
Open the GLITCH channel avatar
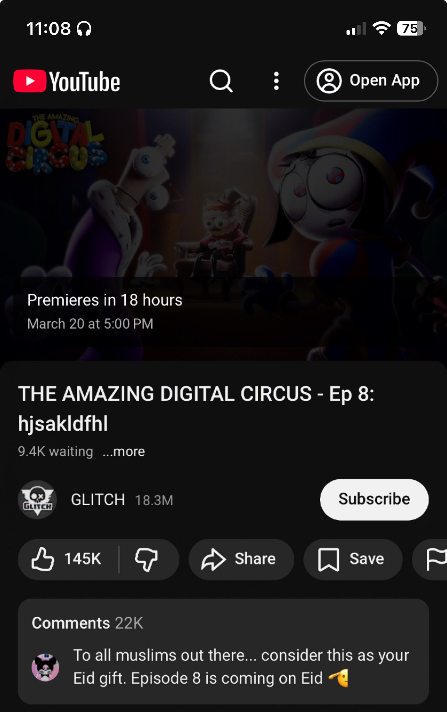[x=37, y=499]
